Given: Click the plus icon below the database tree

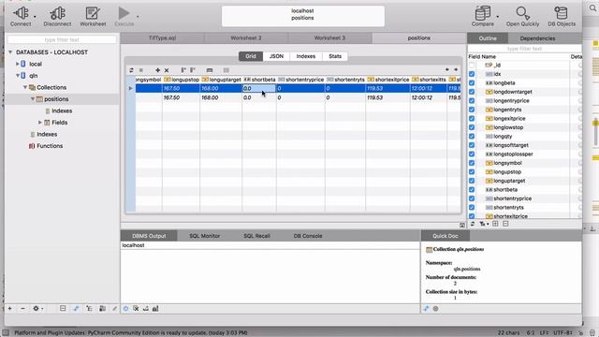Looking at the screenshot, I should coord(10,308).
